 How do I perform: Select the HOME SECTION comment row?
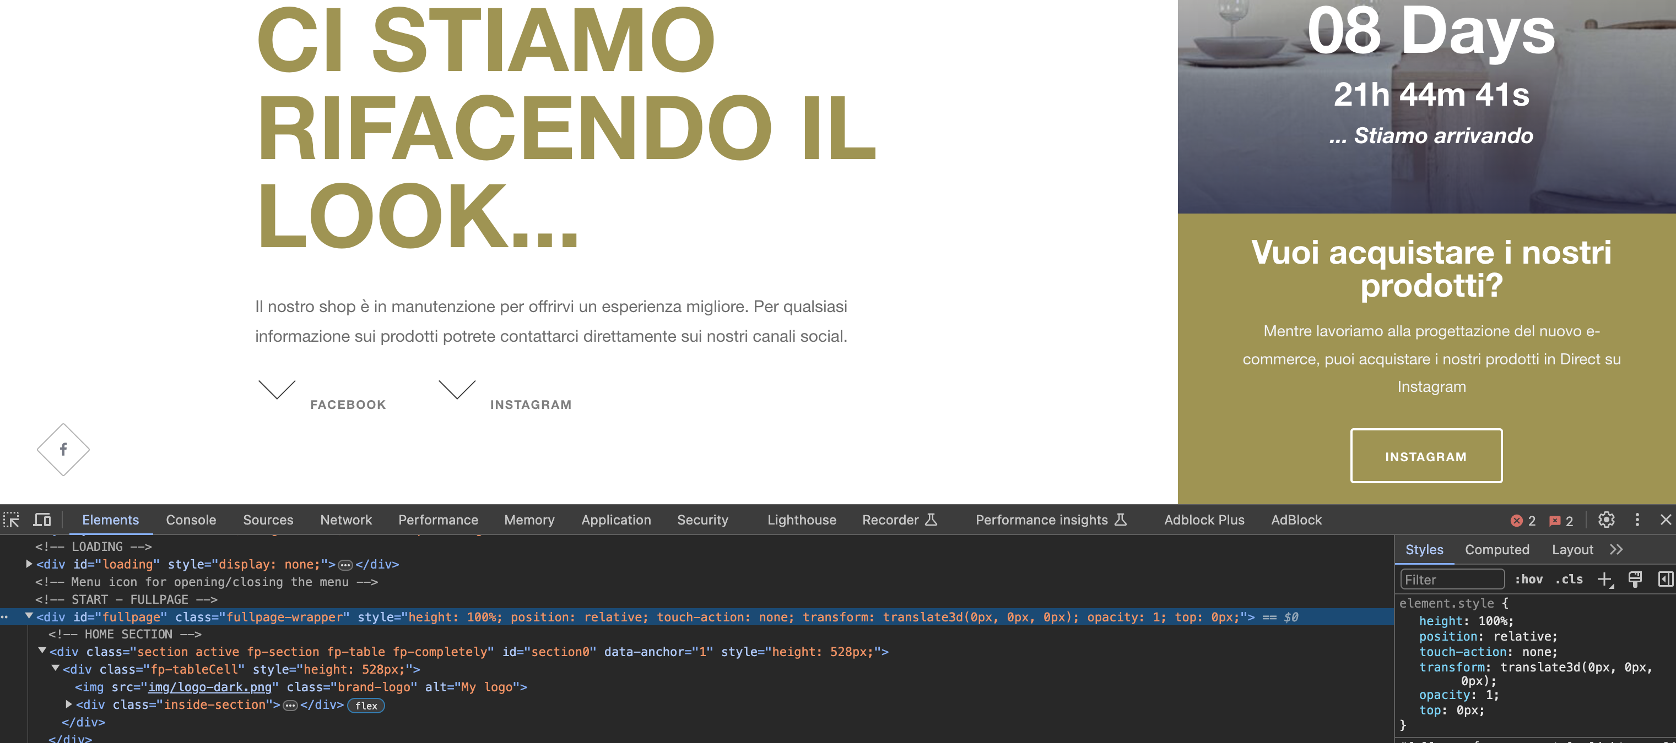(125, 634)
